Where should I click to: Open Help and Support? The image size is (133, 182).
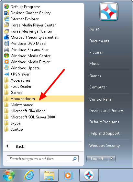105,133
